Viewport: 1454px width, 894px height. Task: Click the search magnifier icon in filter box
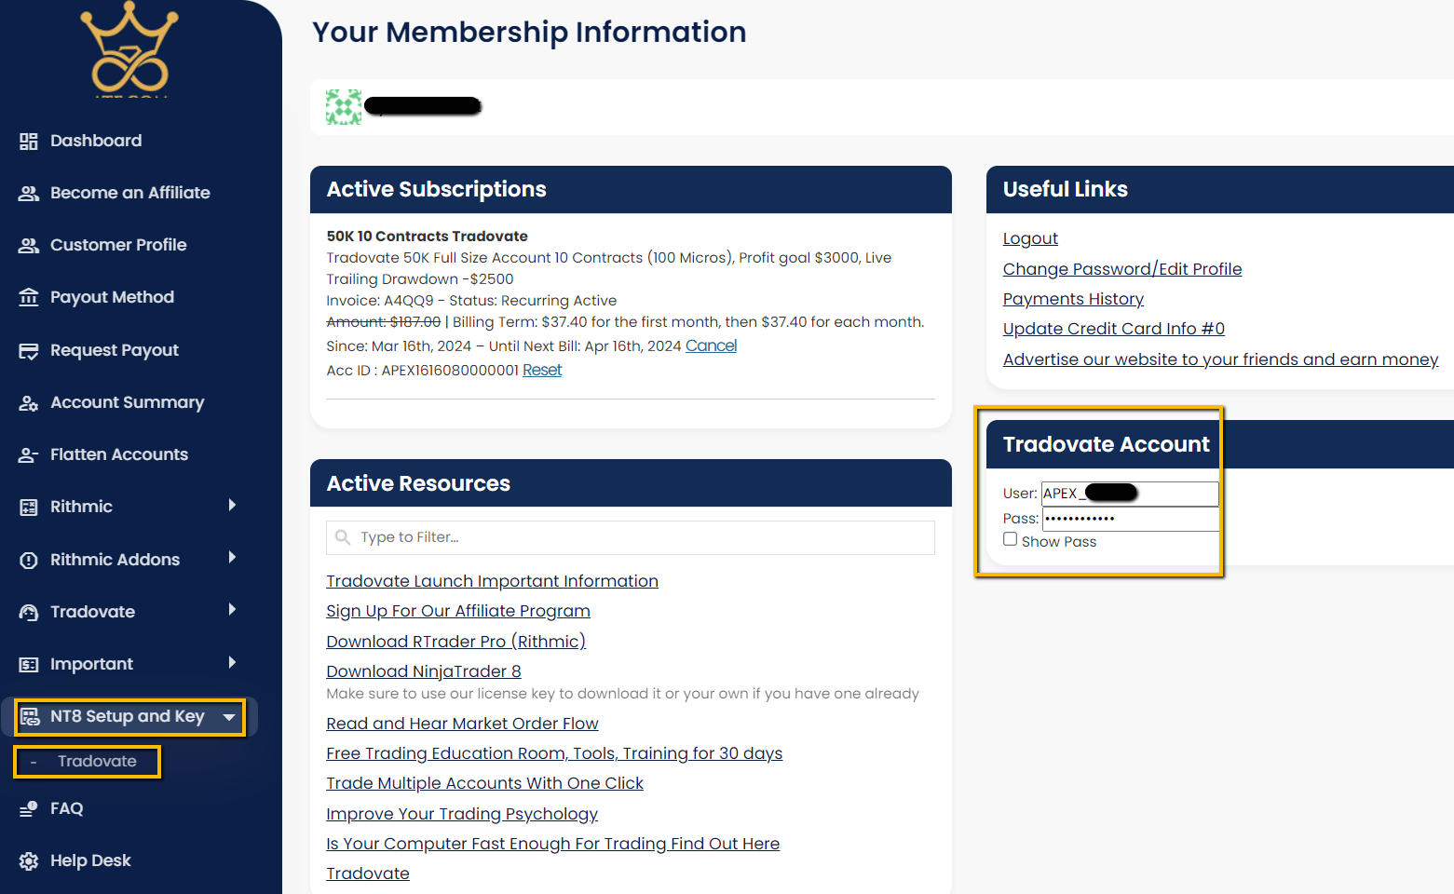(343, 537)
